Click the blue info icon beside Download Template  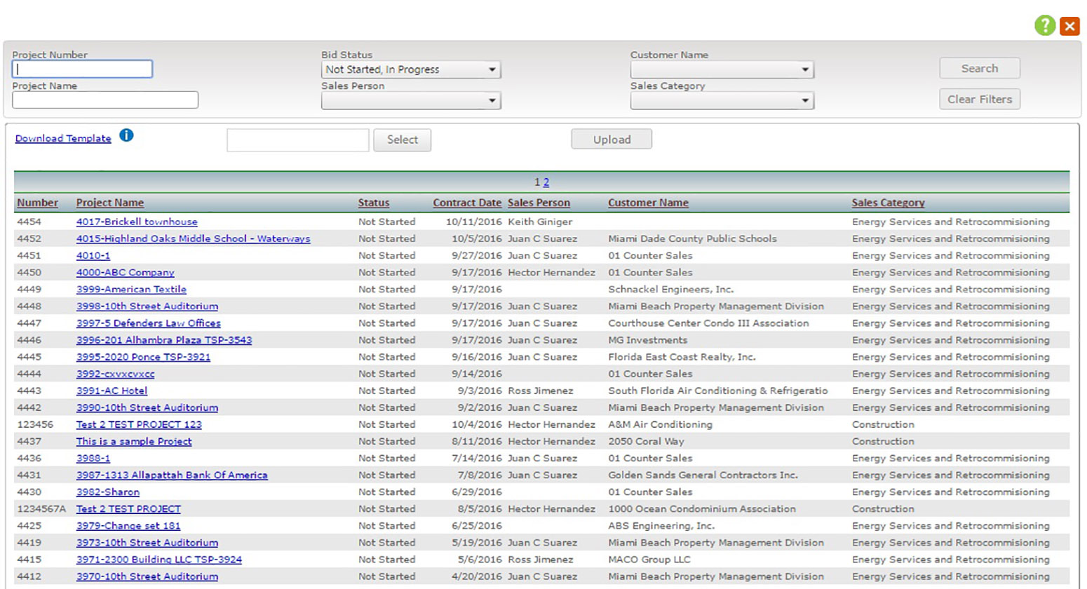(126, 135)
